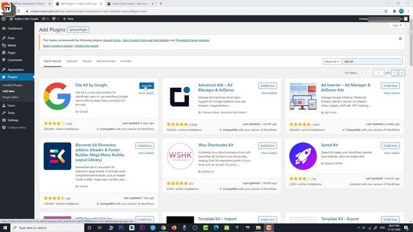Open the updates counter in the admin bar

click(45, 19)
